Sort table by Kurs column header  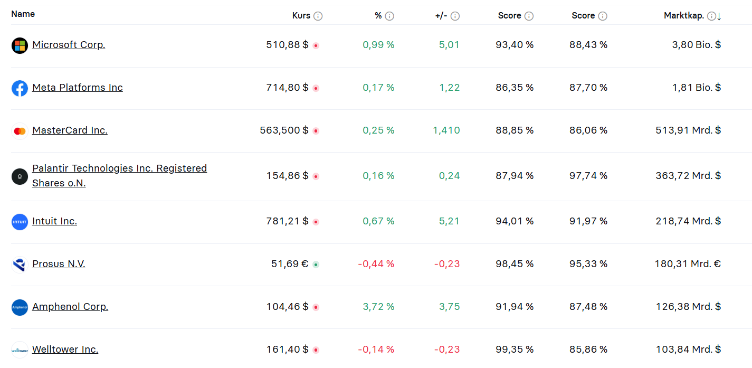click(x=301, y=16)
